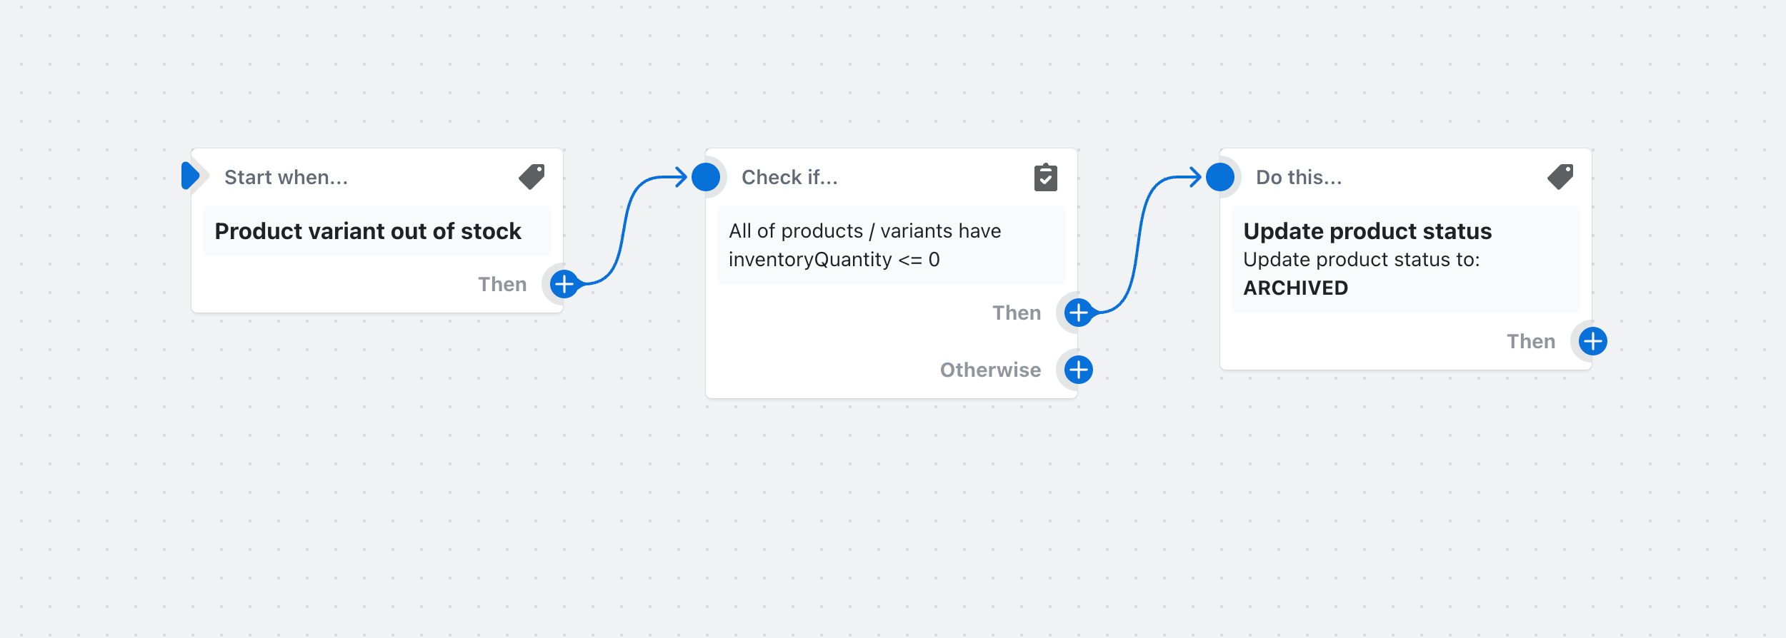Click the clipboard check icon on Check if card
Image resolution: width=1786 pixels, height=638 pixels.
click(1045, 177)
